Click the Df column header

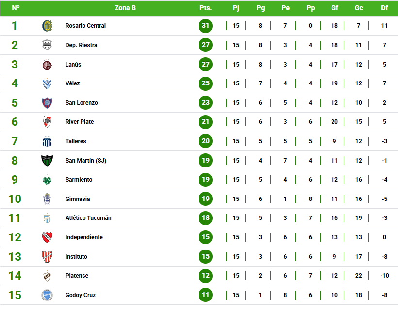pyautogui.click(x=384, y=8)
